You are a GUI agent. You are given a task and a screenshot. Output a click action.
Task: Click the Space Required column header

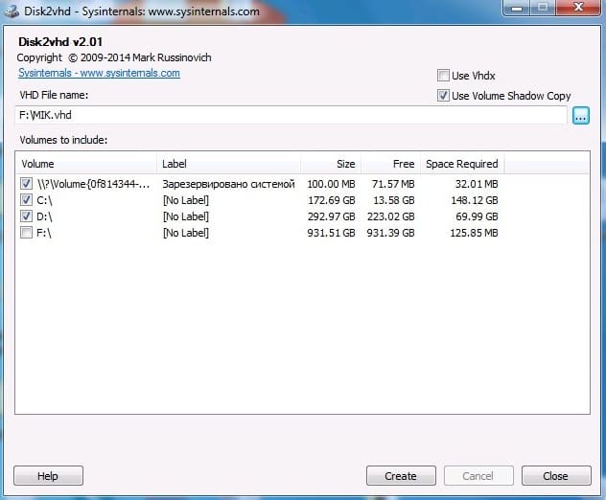461,164
